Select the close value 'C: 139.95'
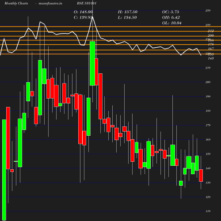The width and height of the screenshot is (221, 221). point(83,18)
